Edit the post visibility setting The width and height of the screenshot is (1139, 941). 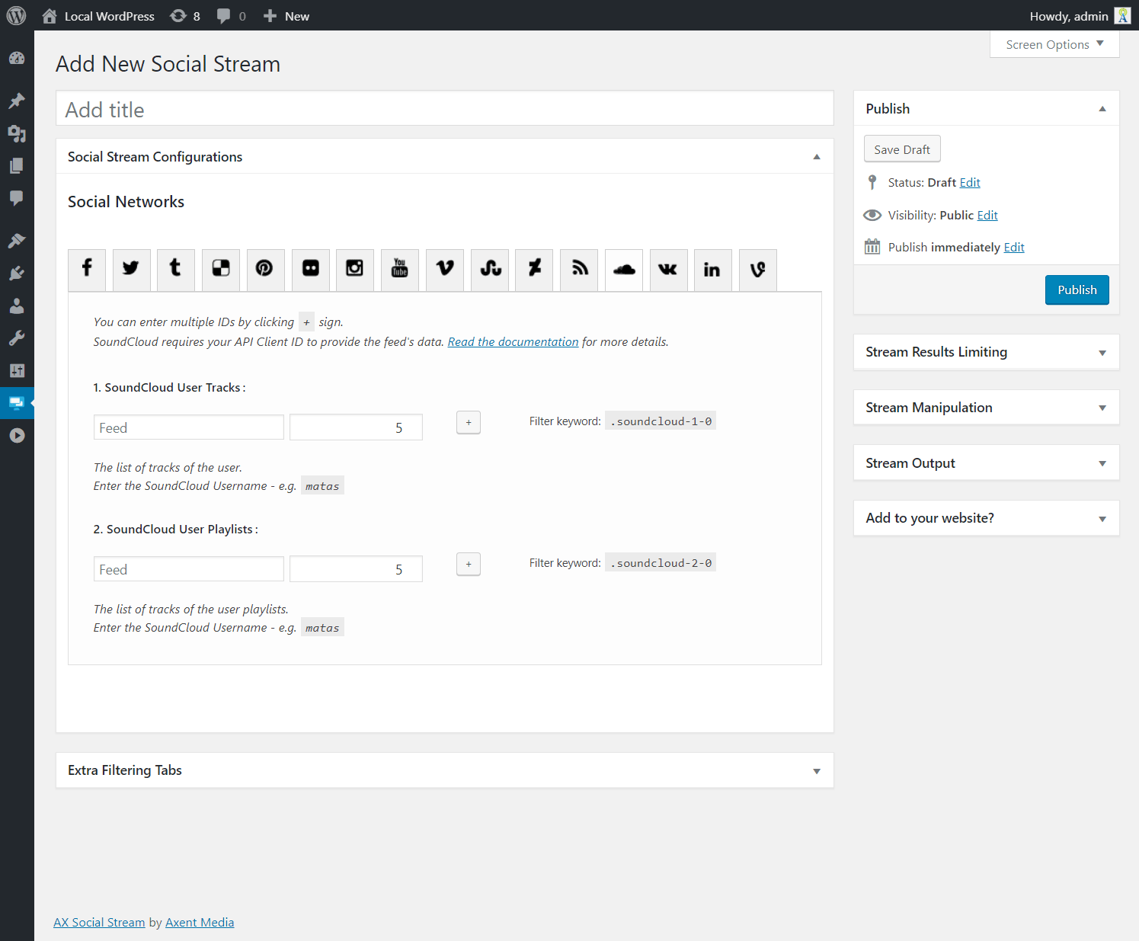click(987, 216)
